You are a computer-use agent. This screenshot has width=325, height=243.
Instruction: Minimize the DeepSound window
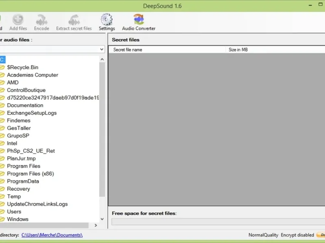(x=310, y=5)
